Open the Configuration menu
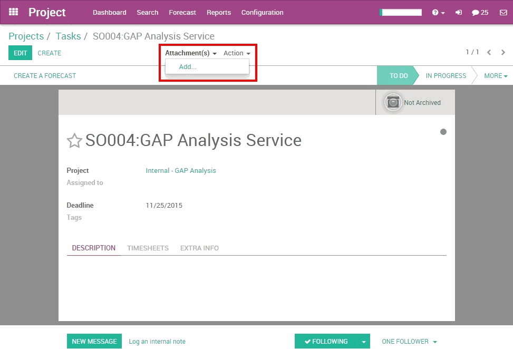Image resolution: width=513 pixels, height=349 pixels. (x=262, y=12)
